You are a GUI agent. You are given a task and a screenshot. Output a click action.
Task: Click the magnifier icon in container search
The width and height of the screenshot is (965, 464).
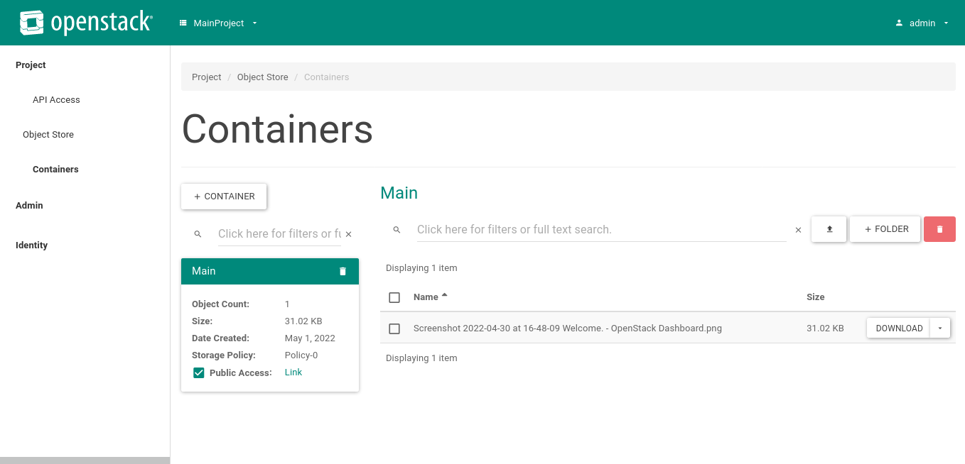coord(198,234)
